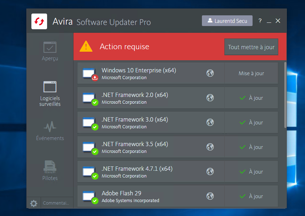Click the globe icon for .NET Framework 2.0

point(210,98)
